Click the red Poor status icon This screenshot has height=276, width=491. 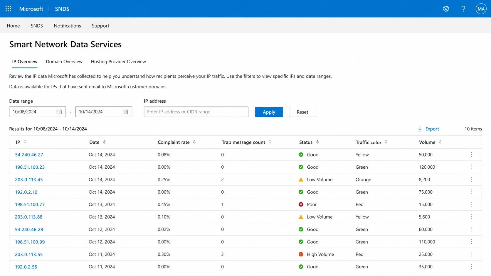click(301, 204)
